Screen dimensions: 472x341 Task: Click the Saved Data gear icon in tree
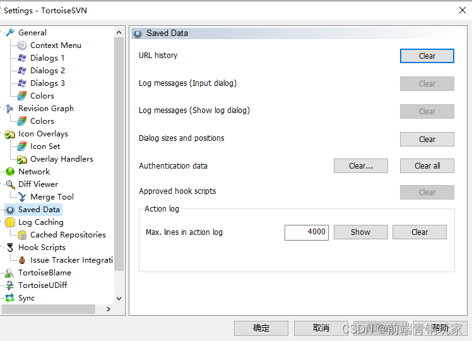tap(10, 210)
